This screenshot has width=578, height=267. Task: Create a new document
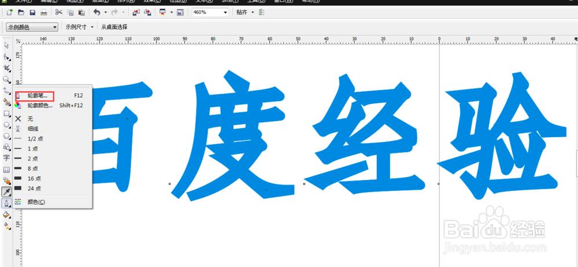coord(10,13)
